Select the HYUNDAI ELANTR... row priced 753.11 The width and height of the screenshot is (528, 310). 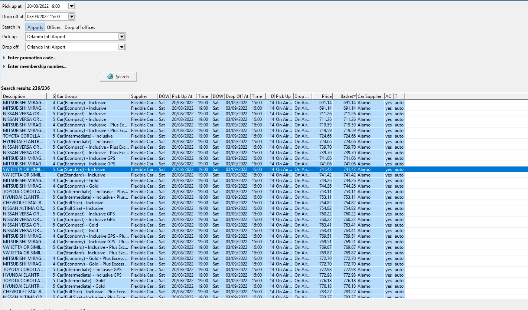pos(203,197)
